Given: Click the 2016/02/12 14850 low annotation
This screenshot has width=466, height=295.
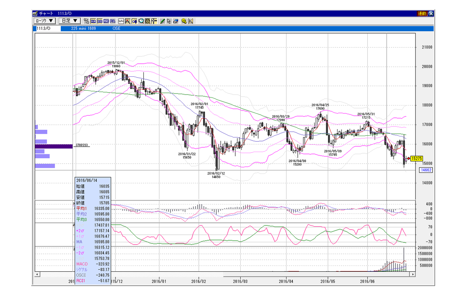Looking at the screenshot, I should [x=216, y=175].
